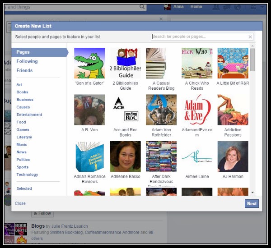Select A Little Bit of R&R thumbnail
Screen dimensions: 271x248
coord(233,63)
